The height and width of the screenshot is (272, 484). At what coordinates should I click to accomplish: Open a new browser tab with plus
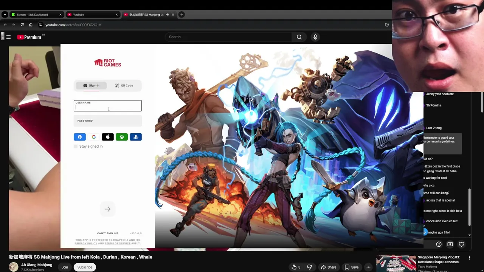tap(181, 15)
